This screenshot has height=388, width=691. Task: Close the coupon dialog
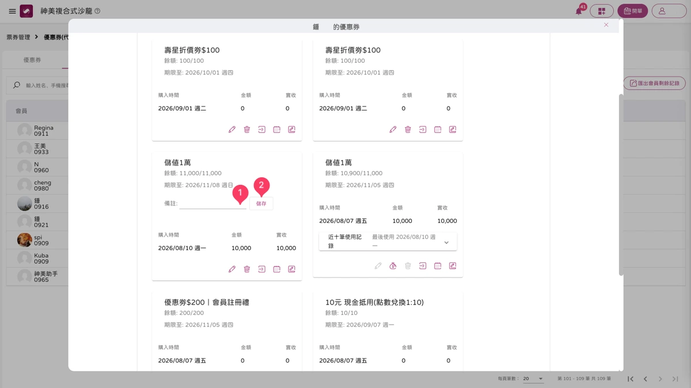tap(606, 25)
